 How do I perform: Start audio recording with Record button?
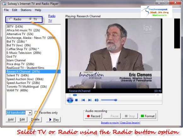(x=94, y=116)
